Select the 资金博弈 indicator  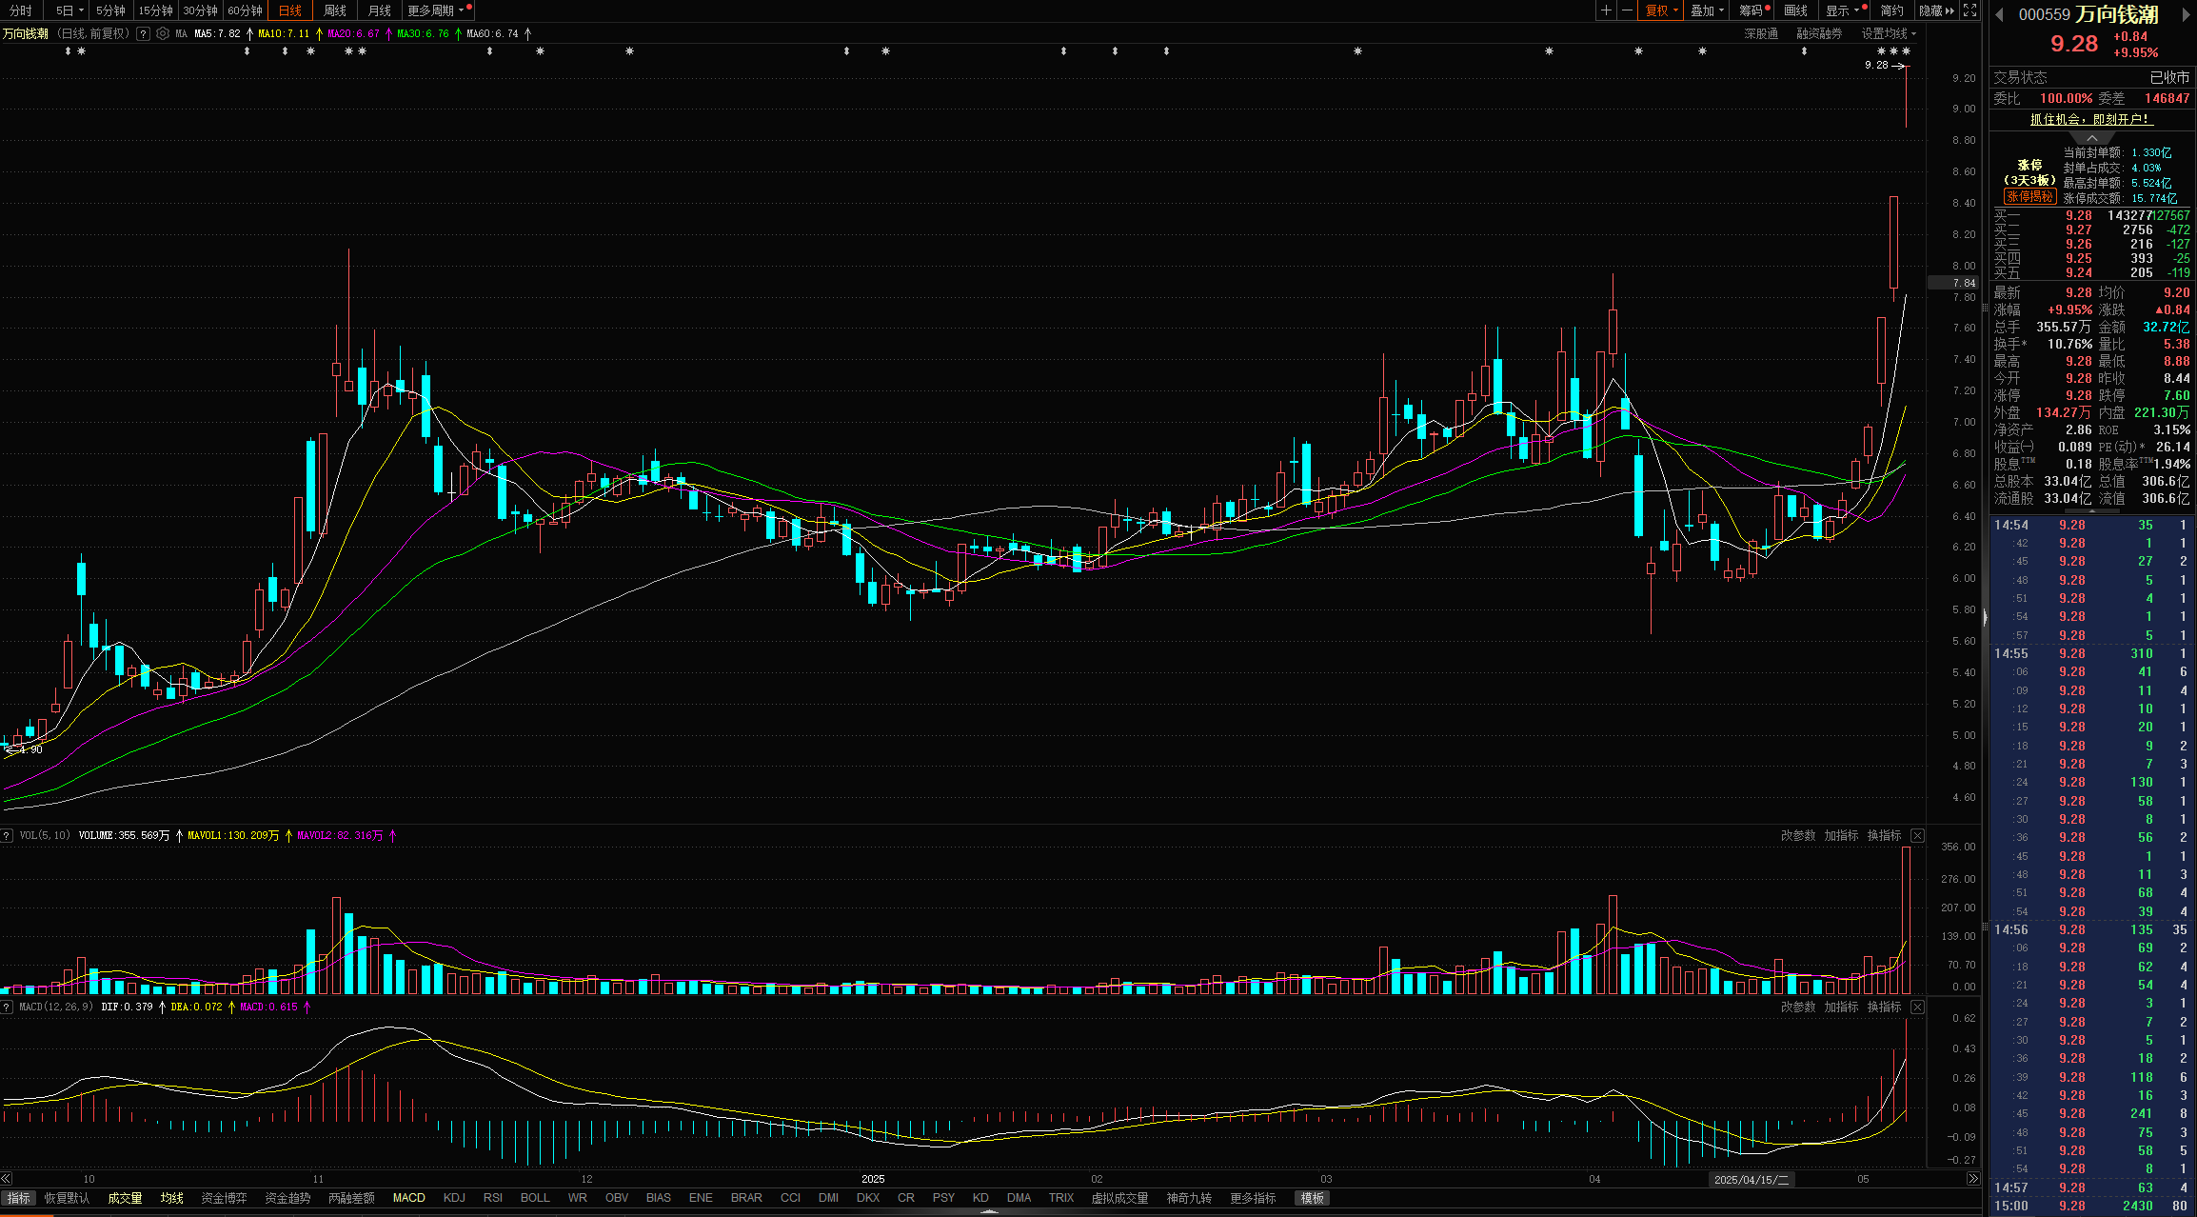(x=224, y=1198)
